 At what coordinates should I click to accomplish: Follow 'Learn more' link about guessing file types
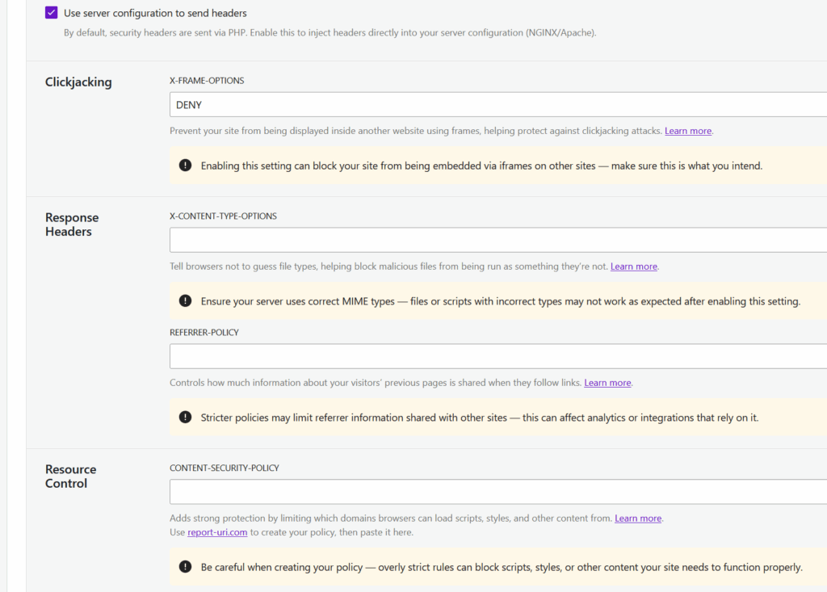pyautogui.click(x=634, y=267)
